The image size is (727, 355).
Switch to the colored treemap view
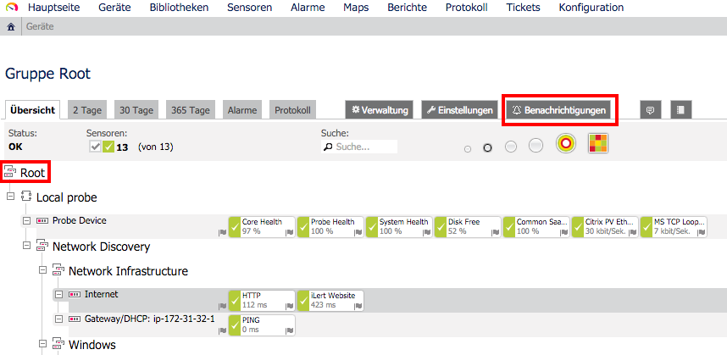(598, 144)
